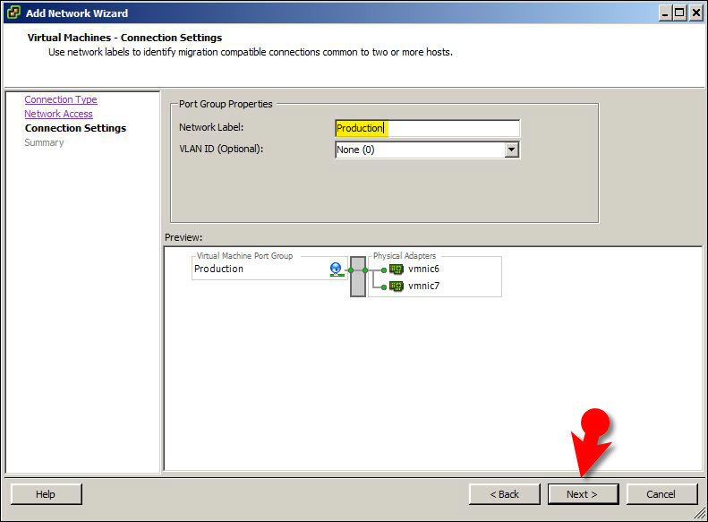708x522 pixels.
Task: Select vmnic7 network adapter icon
Action: [x=396, y=287]
